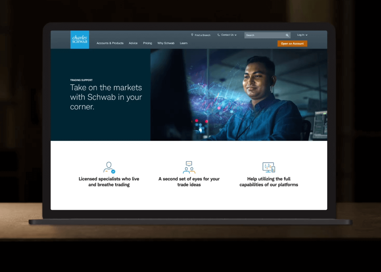
Task: Click the licensed specialist person icon
Action: coord(109,167)
